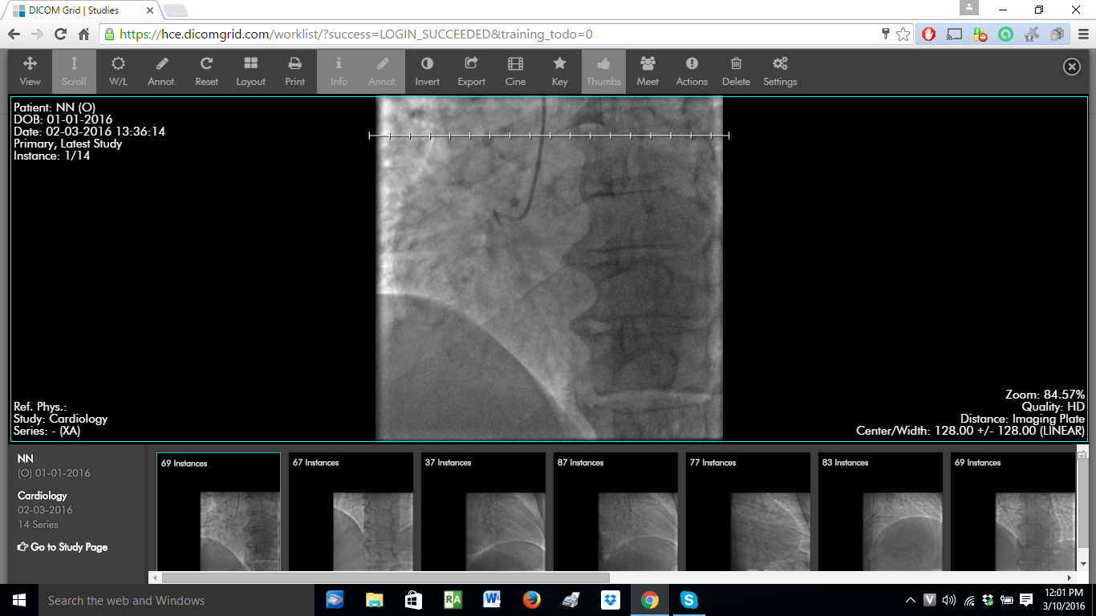Click the Instance: 1/14 overlay text

pyautogui.click(x=51, y=156)
